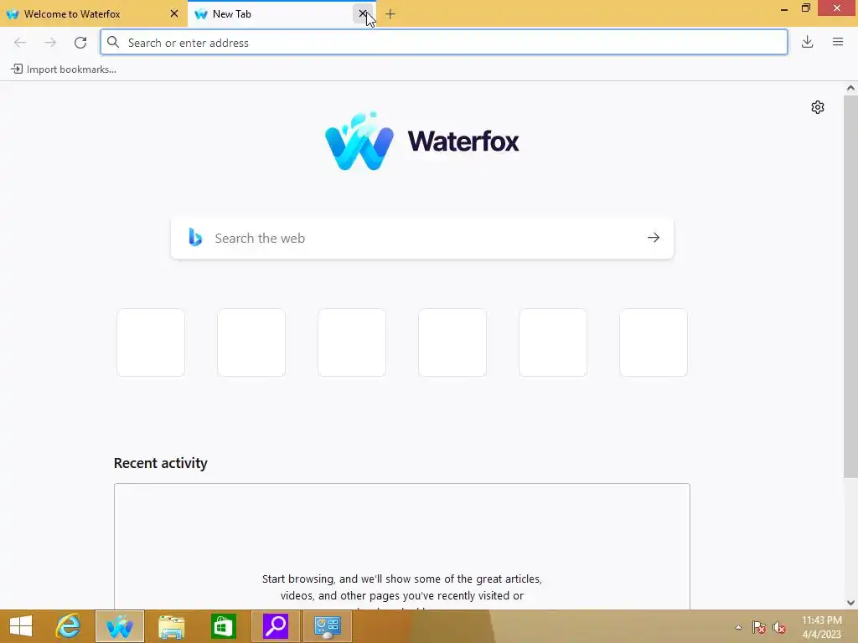Go forward one page
The image size is (858, 643).
pyautogui.click(x=50, y=43)
